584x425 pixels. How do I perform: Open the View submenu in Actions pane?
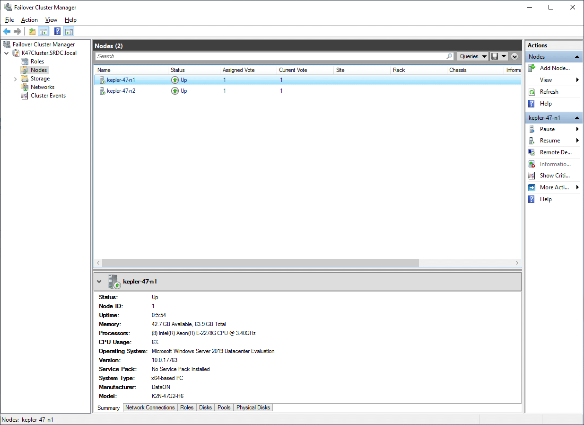(553, 80)
